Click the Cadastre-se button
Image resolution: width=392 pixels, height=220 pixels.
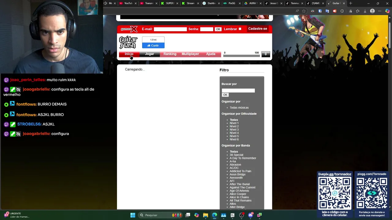click(x=258, y=29)
